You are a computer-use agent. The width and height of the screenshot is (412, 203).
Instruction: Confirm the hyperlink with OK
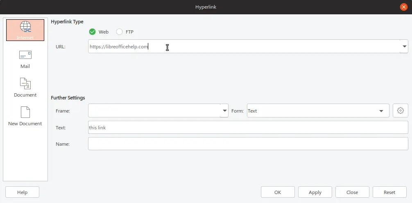278,192
